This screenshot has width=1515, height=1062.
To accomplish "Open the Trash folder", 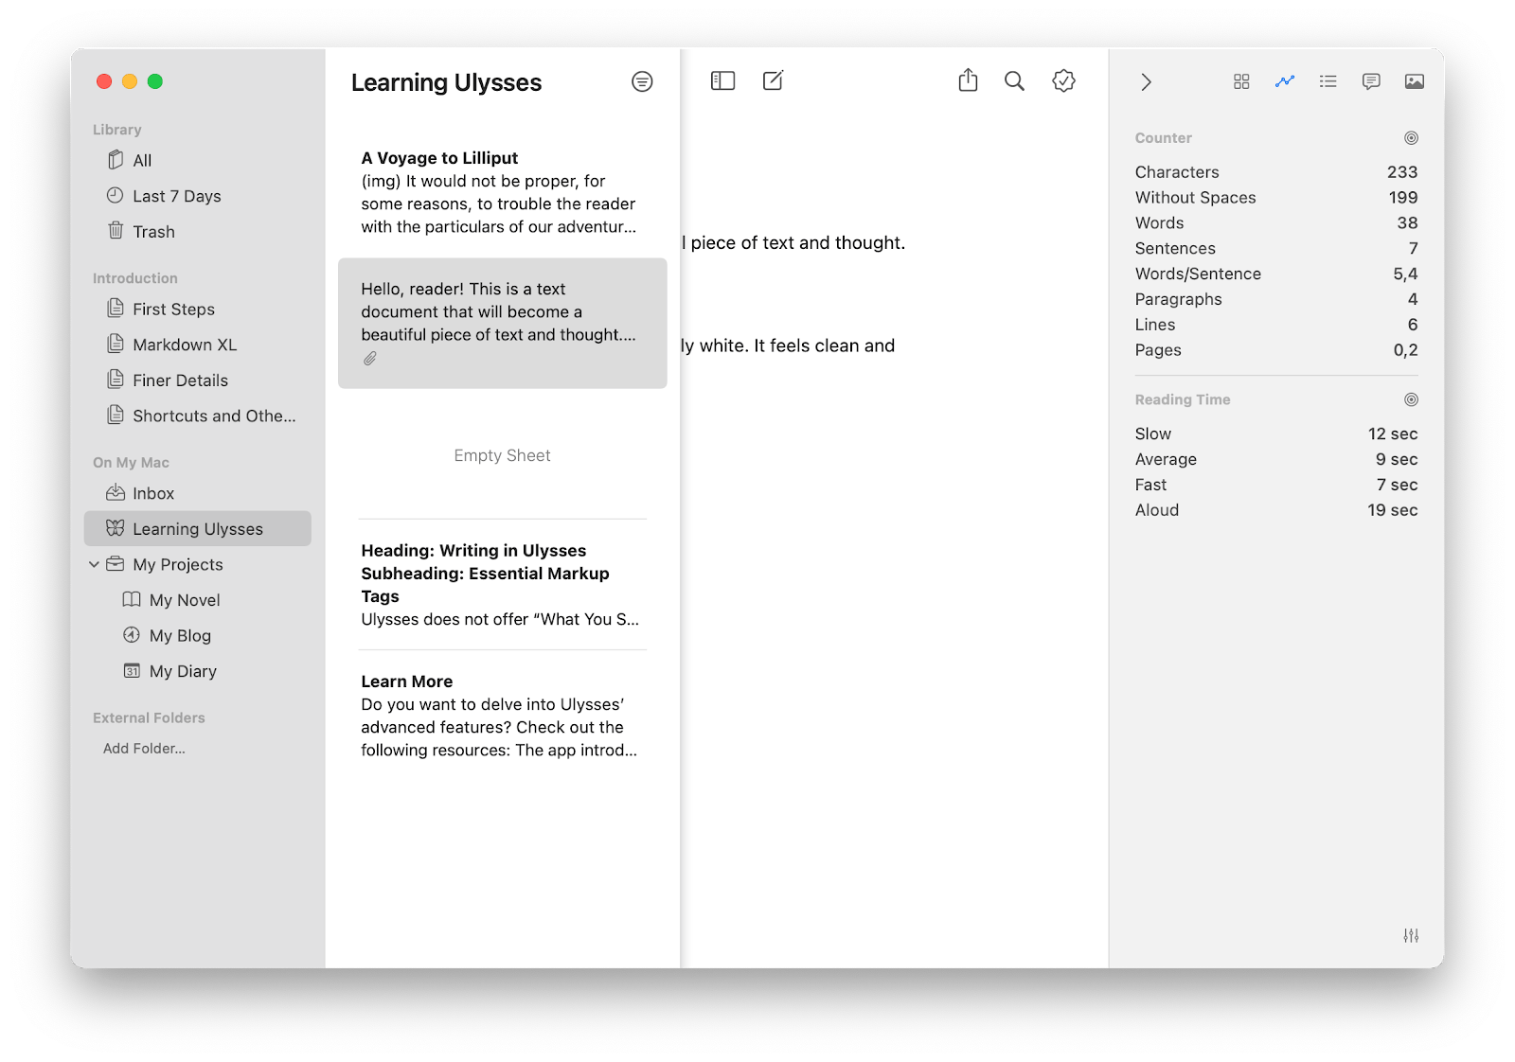I will [x=197, y=232].
